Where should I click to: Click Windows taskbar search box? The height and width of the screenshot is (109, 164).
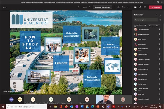[26, 107]
